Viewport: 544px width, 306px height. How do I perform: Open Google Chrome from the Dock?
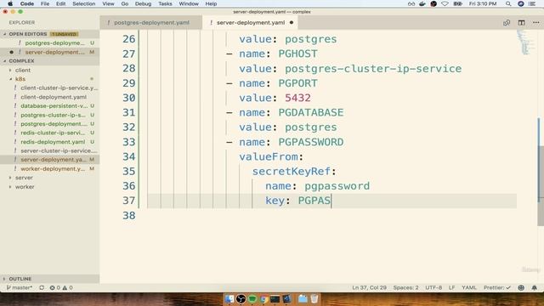263,298
